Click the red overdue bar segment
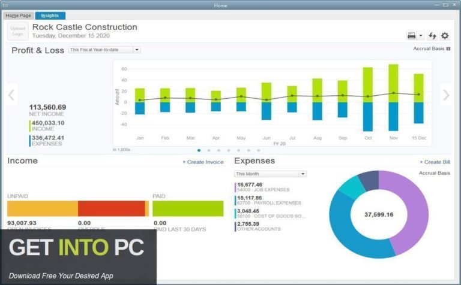The height and width of the screenshot is (285, 461). [x=112, y=208]
